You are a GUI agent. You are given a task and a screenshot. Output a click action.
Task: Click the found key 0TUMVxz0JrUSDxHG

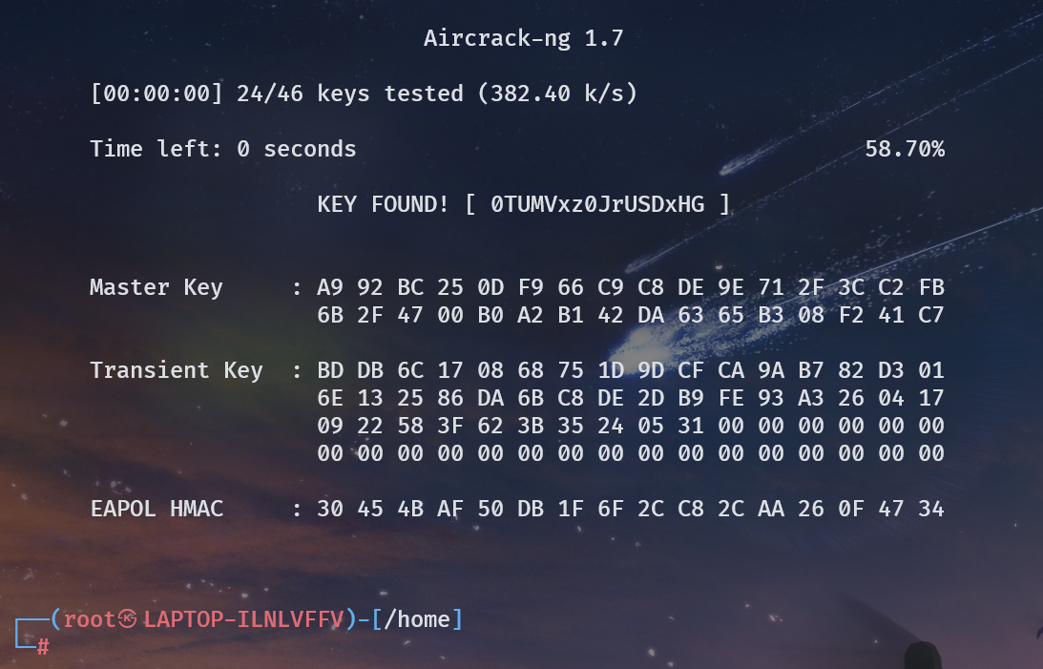(x=597, y=204)
